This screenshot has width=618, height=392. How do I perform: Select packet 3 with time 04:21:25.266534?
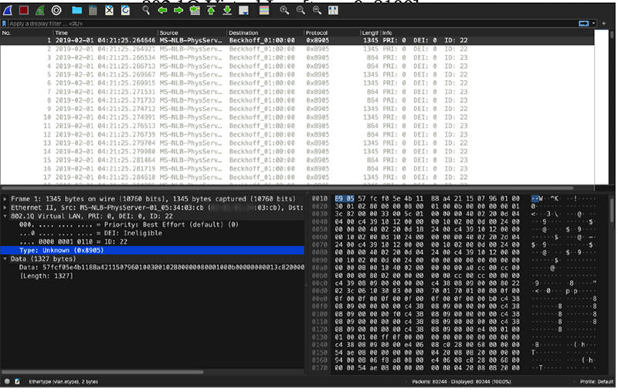(x=297, y=58)
